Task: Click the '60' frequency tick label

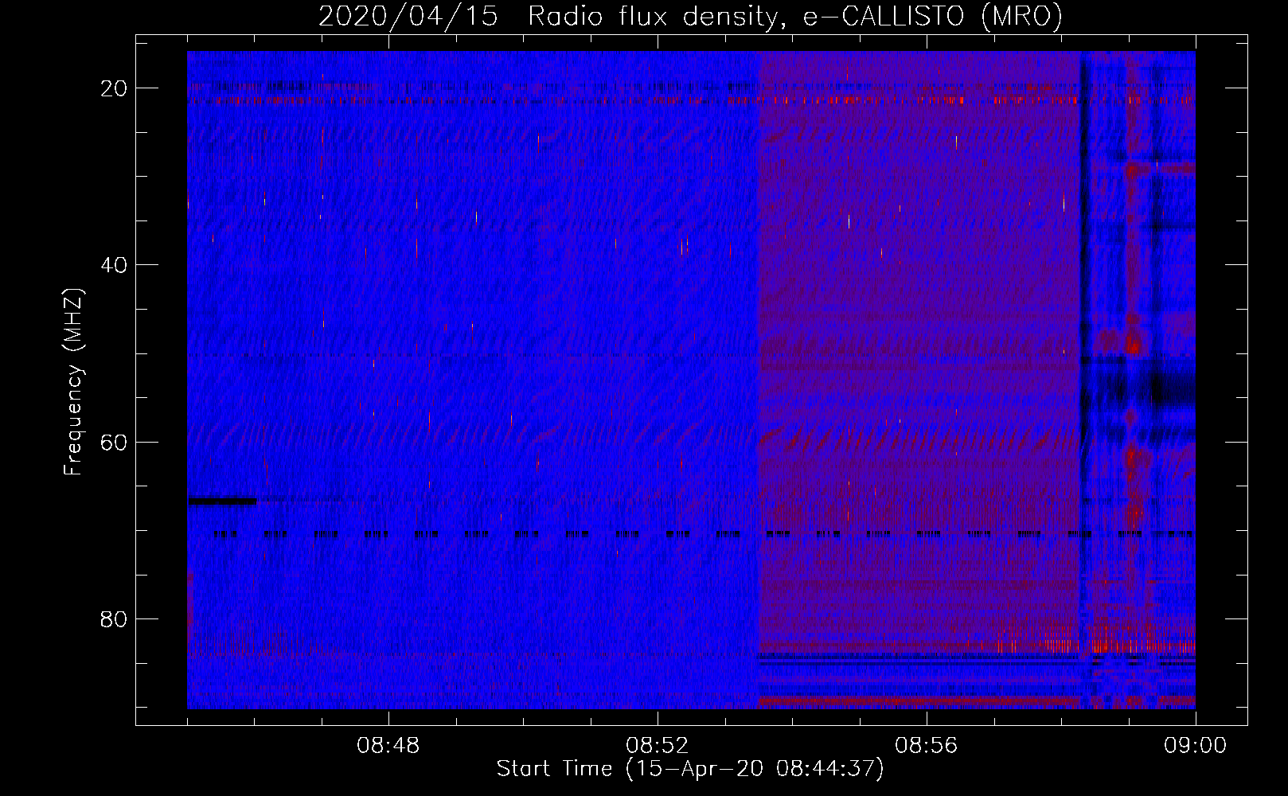Action: tap(115, 442)
